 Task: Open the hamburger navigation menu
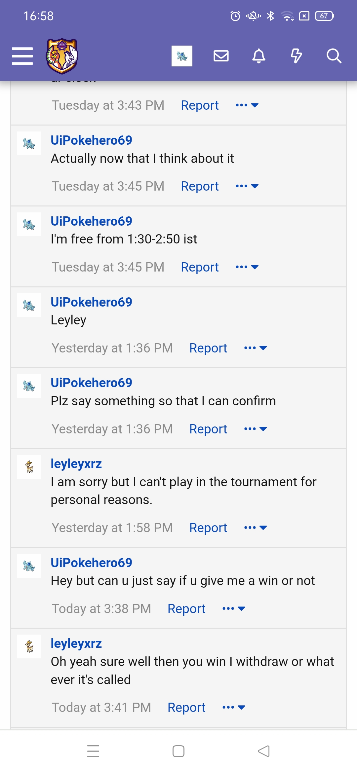[22, 56]
